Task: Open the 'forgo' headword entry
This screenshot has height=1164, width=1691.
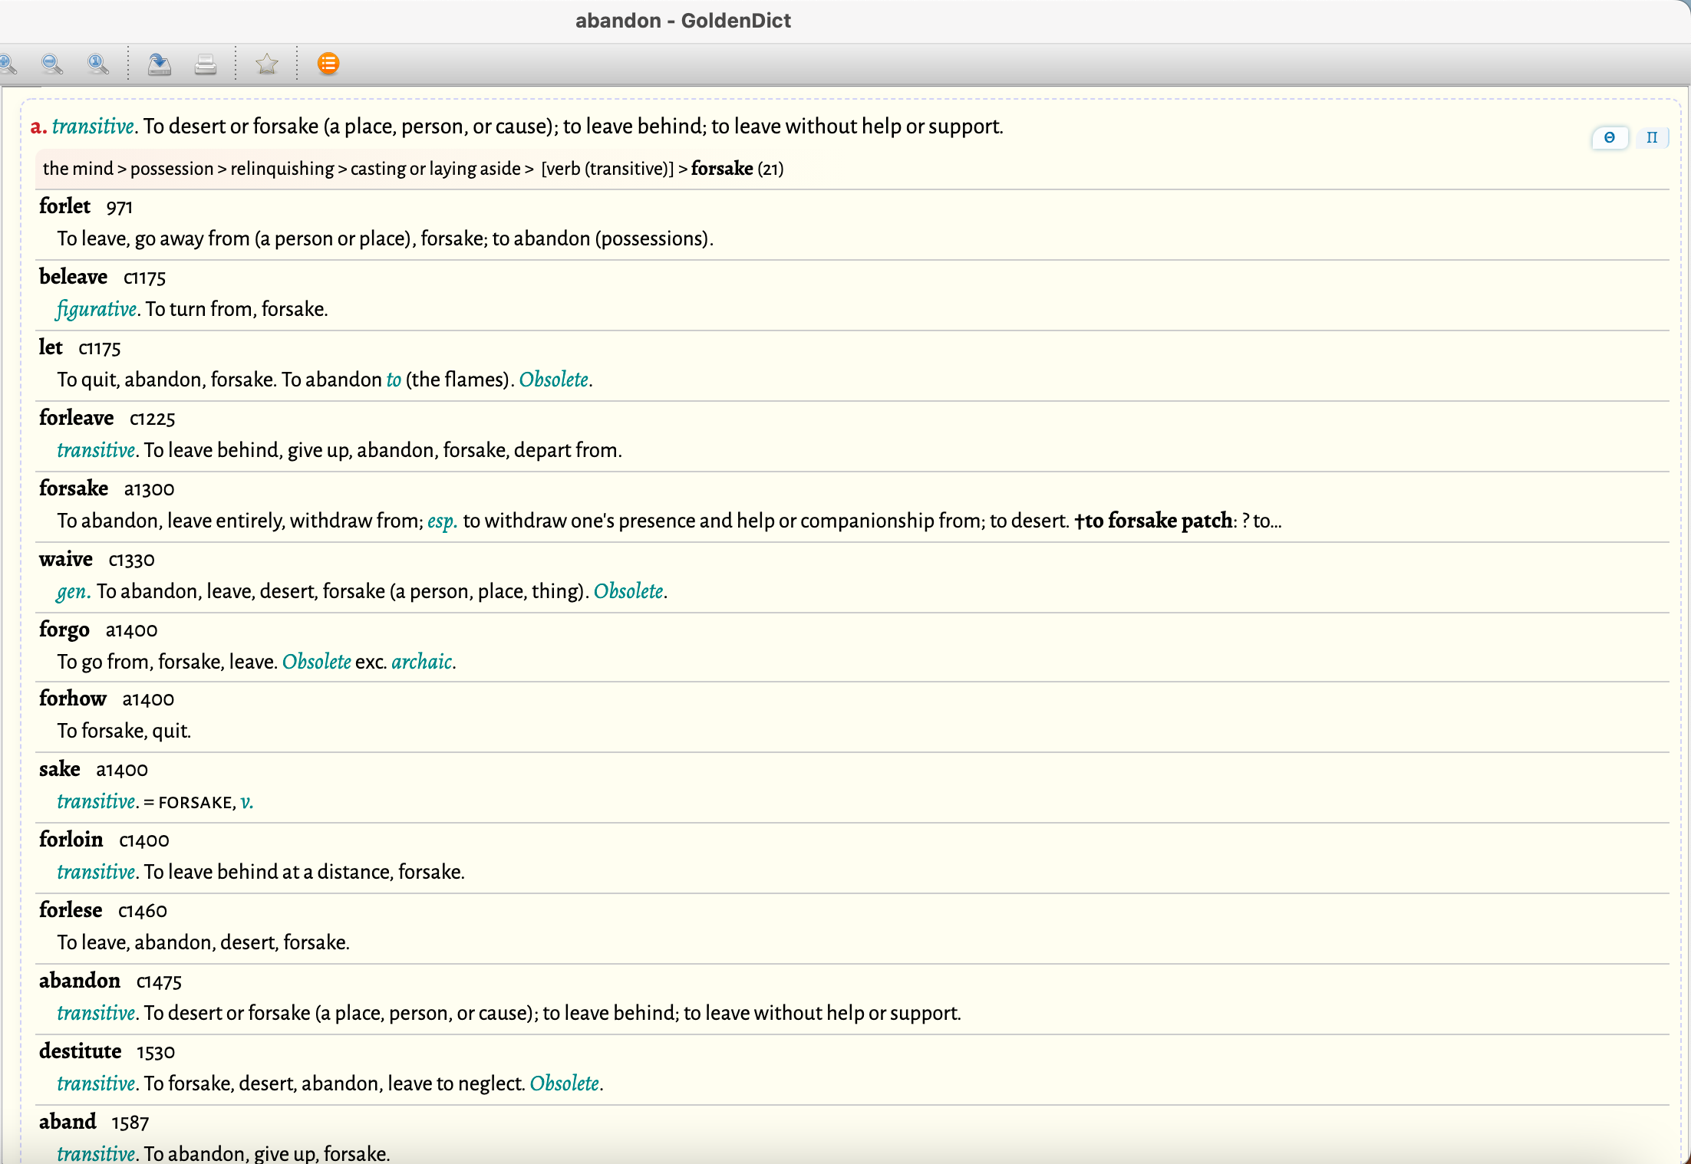Action: tap(64, 630)
